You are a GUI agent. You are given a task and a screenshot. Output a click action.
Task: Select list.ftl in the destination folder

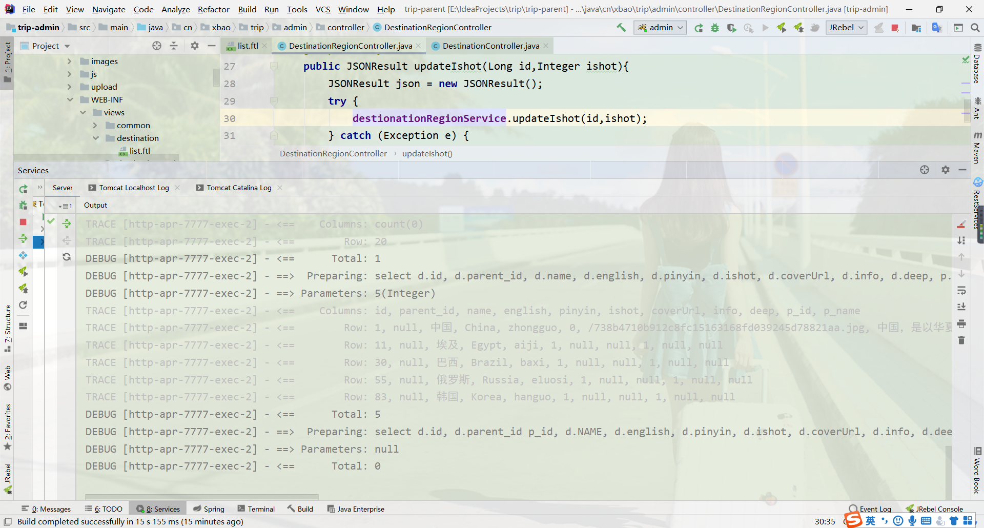tap(139, 150)
